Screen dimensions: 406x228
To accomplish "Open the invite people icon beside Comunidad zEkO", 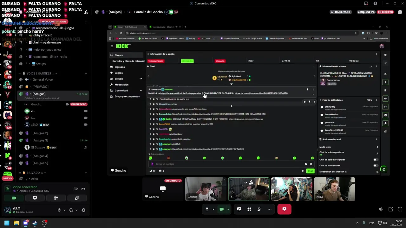I will (86, 12).
